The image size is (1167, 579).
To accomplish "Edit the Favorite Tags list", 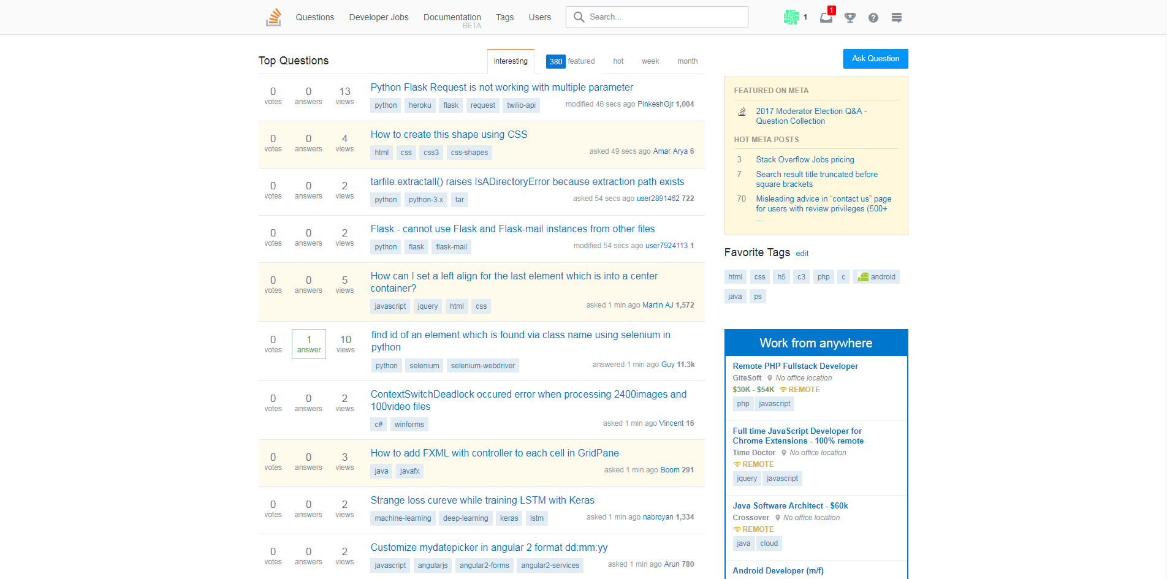I will tap(802, 254).
